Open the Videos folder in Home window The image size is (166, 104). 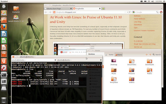132,80
